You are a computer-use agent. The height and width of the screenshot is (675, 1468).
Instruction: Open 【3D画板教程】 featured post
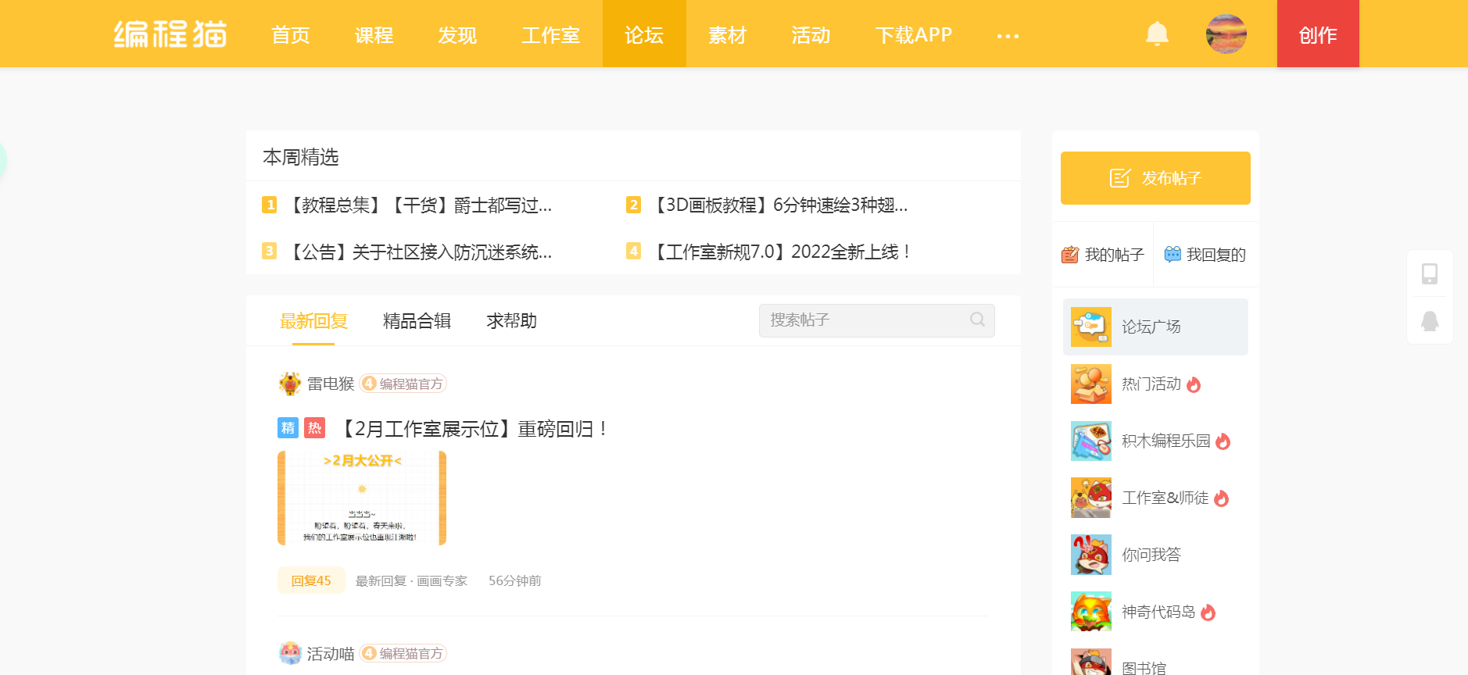tap(780, 205)
